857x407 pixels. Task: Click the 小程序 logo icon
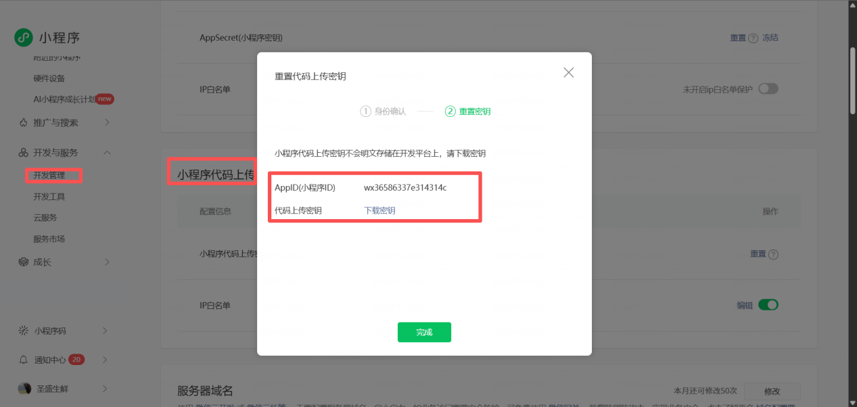tap(24, 38)
